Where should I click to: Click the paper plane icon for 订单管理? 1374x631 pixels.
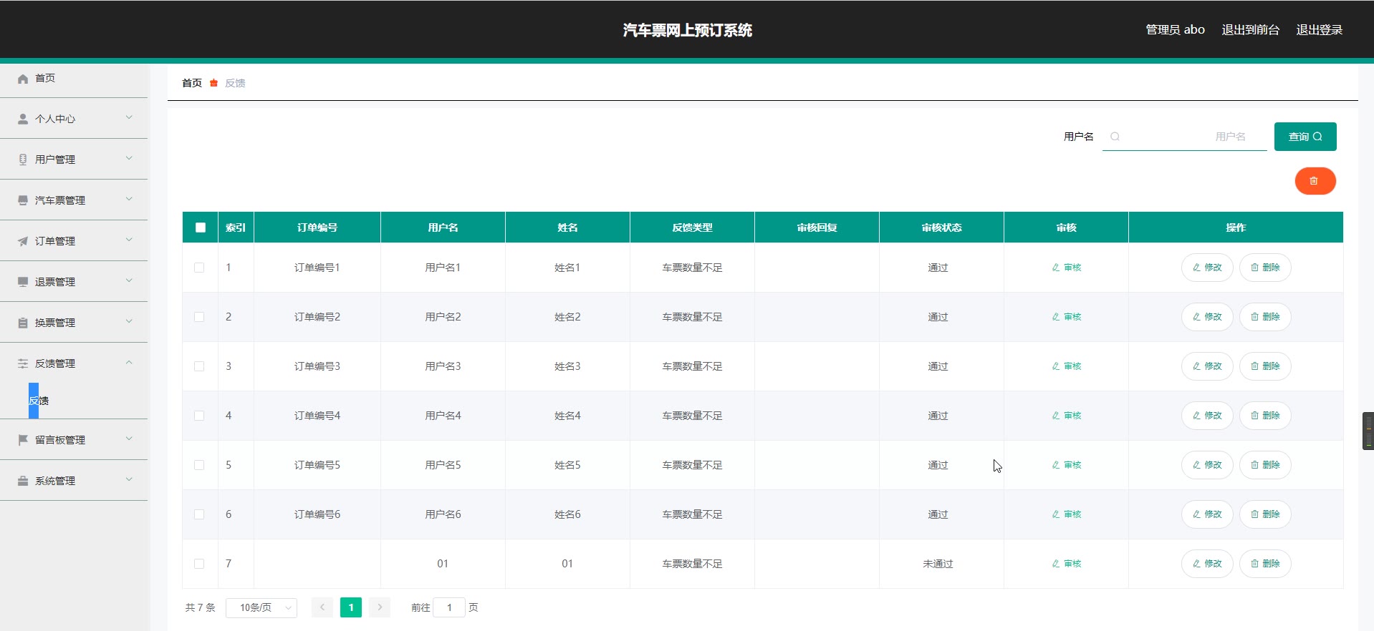tap(23, 241)
